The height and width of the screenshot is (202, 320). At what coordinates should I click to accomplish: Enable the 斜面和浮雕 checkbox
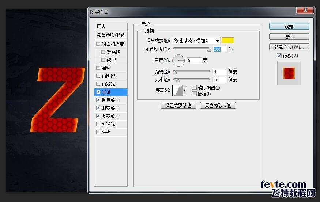tap(98, 43)
